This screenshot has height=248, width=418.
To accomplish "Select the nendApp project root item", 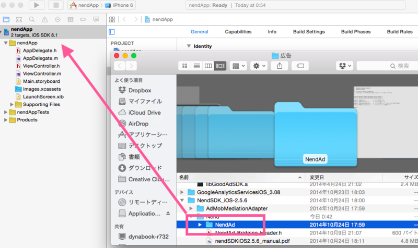I will [x=53, y=32].
